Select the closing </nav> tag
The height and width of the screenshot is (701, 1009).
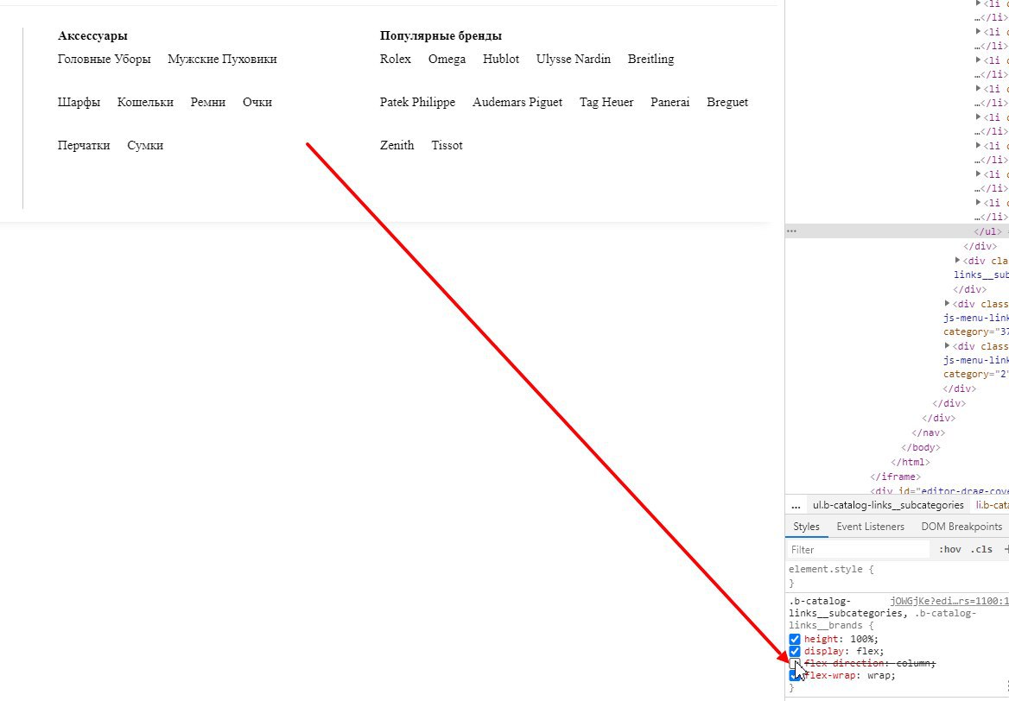coord(928,433)
